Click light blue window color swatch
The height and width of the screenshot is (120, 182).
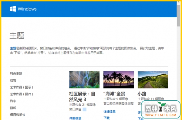click(85, 109)
